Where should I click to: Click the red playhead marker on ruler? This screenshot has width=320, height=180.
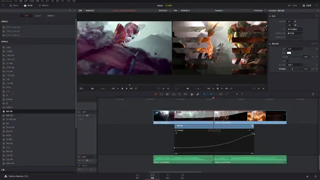click(x=213, y=98)
